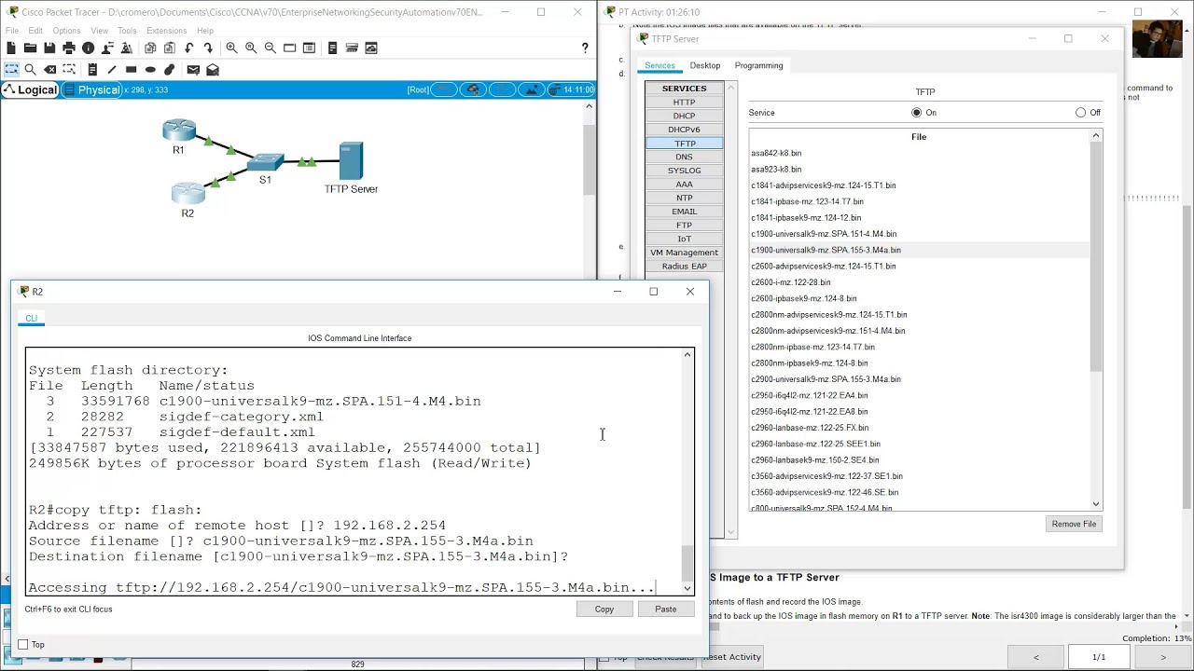This screenshot has height=671, width=1194.
Task: Open the Extensions menu
Action: pos(167,31)
